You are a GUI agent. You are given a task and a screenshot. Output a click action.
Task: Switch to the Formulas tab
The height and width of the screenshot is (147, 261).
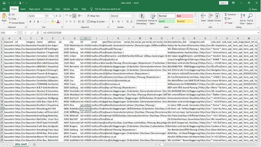coord(48,9)
